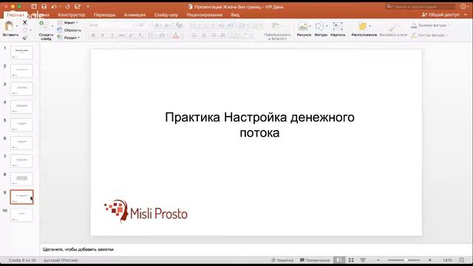Click the sidebar layout icon in title bar
Image resolution: width=473 pixels, height=266 pixels.
pyautogui.click(x=34, y=7)
